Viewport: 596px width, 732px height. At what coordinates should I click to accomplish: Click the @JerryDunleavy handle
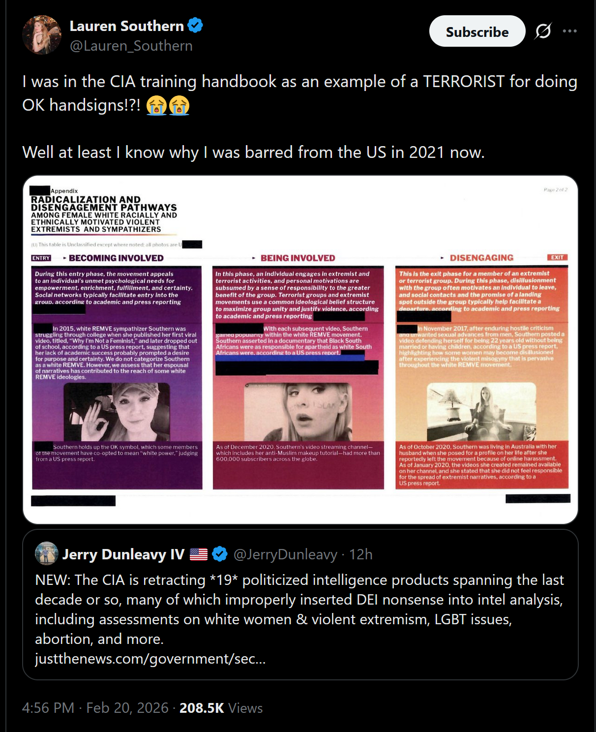[285, 554]
